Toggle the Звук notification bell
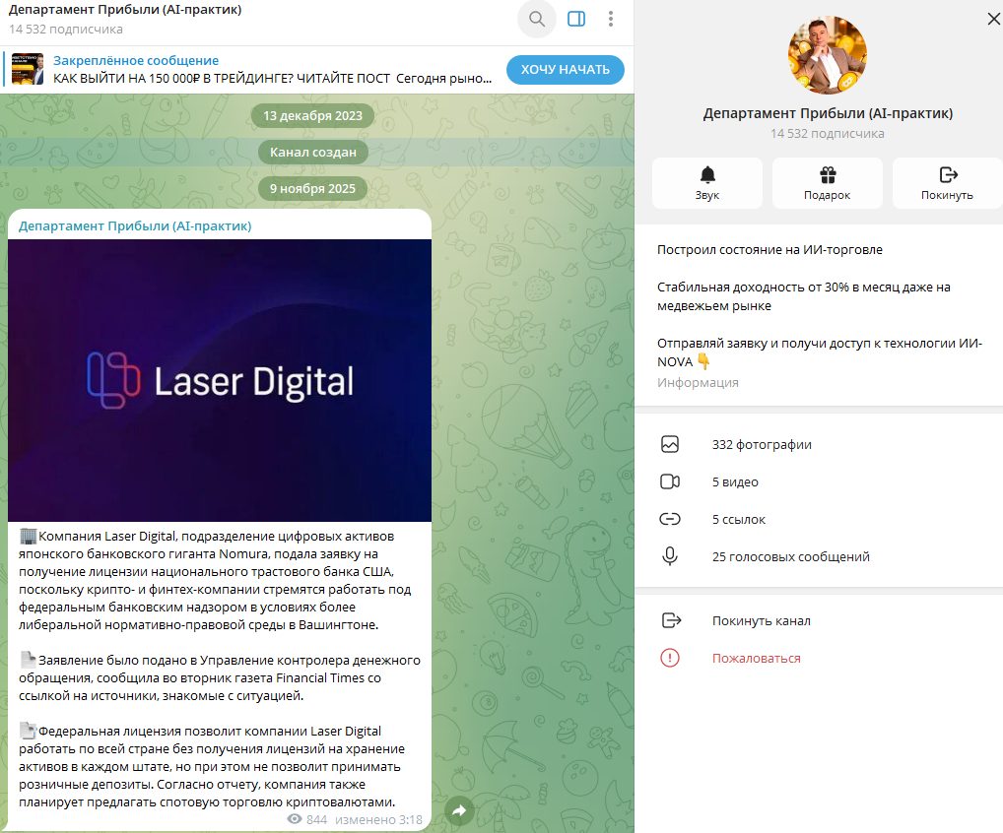The height and width of the screenshot is (833, 1003). 706,183
